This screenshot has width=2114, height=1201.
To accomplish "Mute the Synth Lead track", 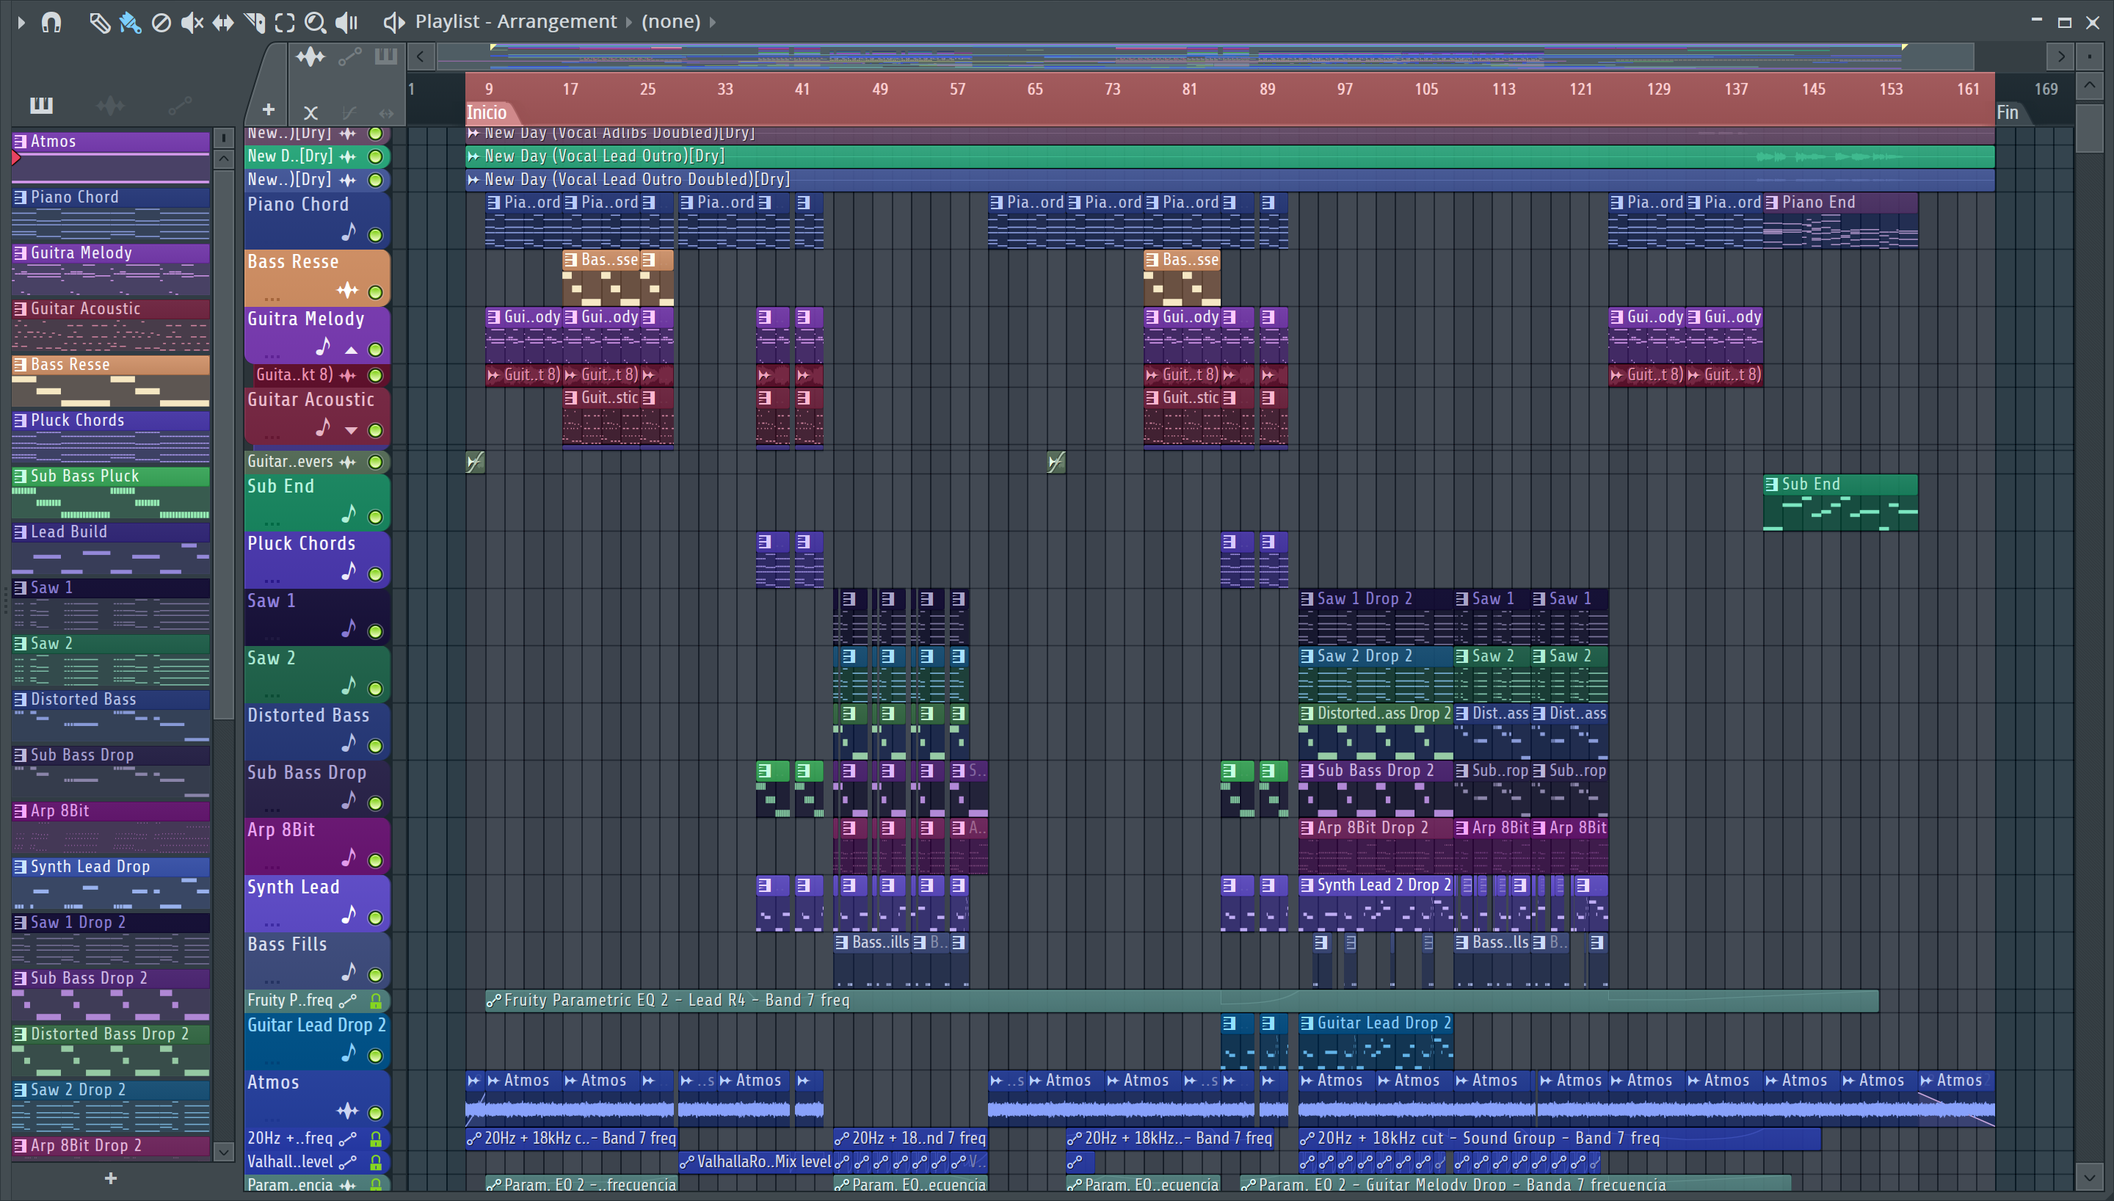I will coord(375,918).
